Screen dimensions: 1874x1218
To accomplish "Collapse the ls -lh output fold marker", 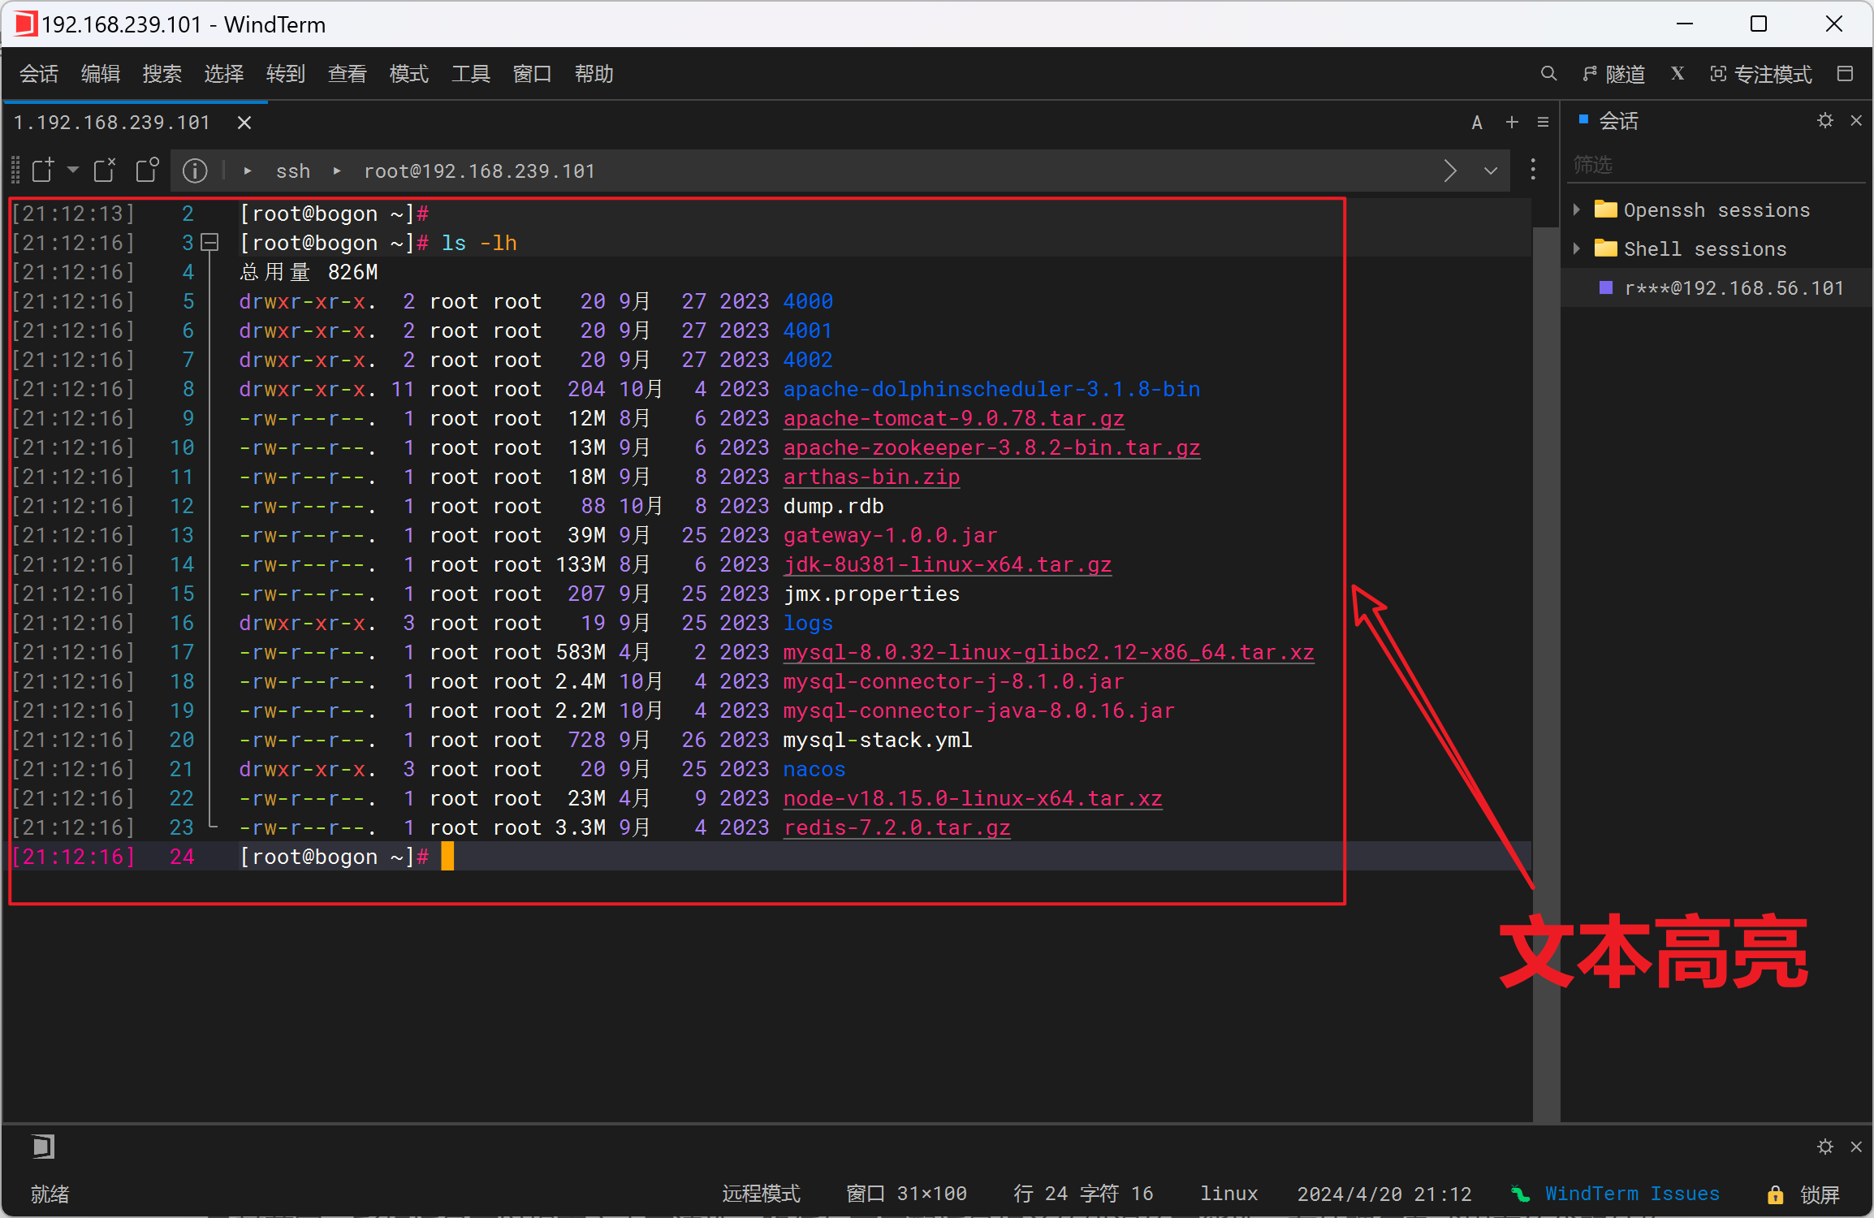I will coord(209,242).
